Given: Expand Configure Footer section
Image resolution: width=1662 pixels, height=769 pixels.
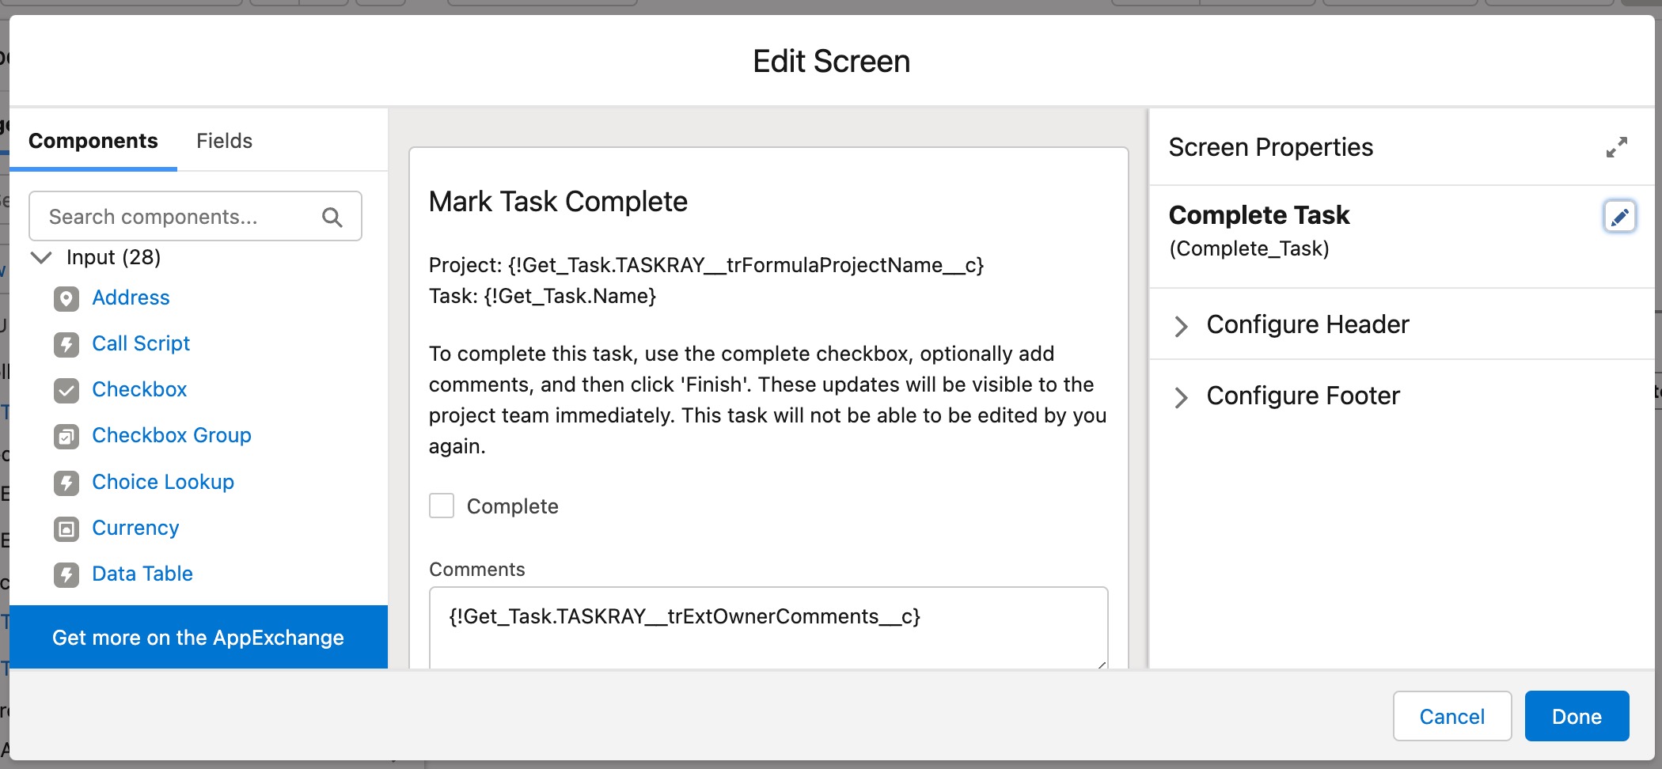Looking at the screenshot, I should coord(1181,397).
